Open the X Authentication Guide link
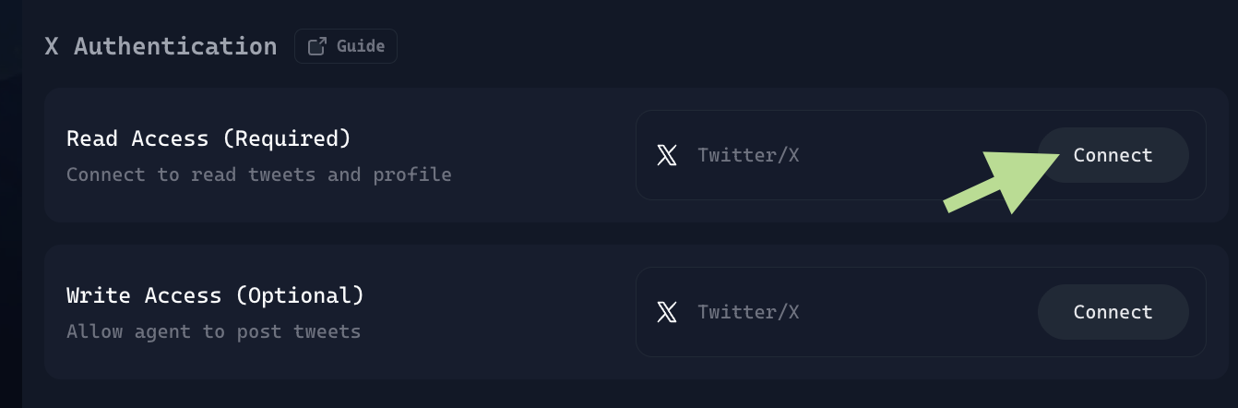1238x408 pixels. pyautogui.click(x=346, y=46)
